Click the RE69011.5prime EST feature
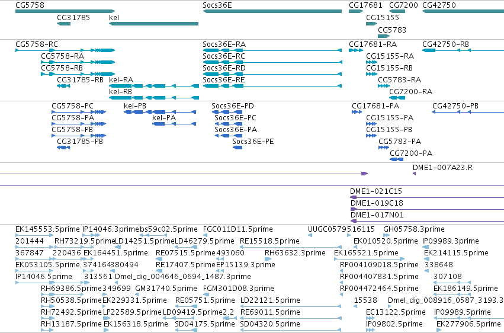 (291, 318)
